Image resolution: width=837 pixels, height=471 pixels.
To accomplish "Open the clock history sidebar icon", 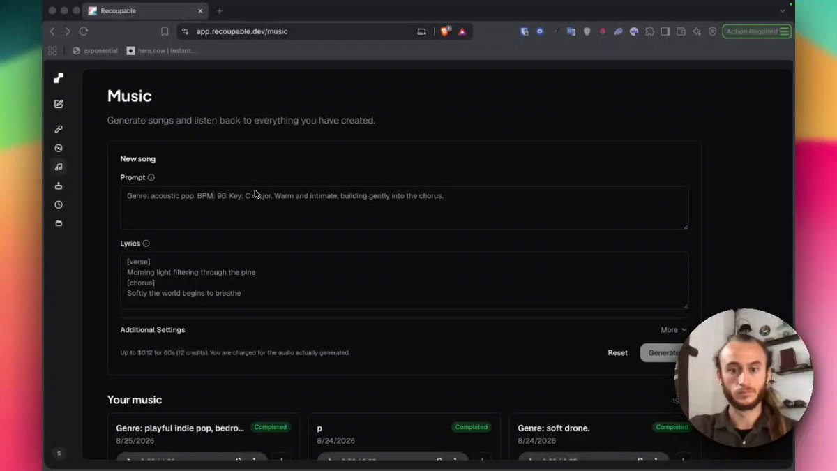I will (x=59, y=204).
